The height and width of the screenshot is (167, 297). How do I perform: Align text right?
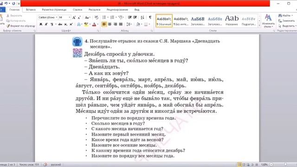coord(115,24)
